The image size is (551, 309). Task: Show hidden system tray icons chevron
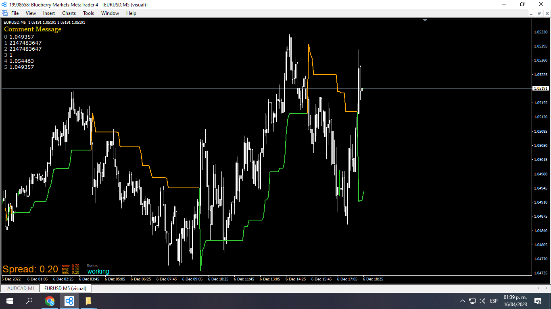[x=463, y=301]
